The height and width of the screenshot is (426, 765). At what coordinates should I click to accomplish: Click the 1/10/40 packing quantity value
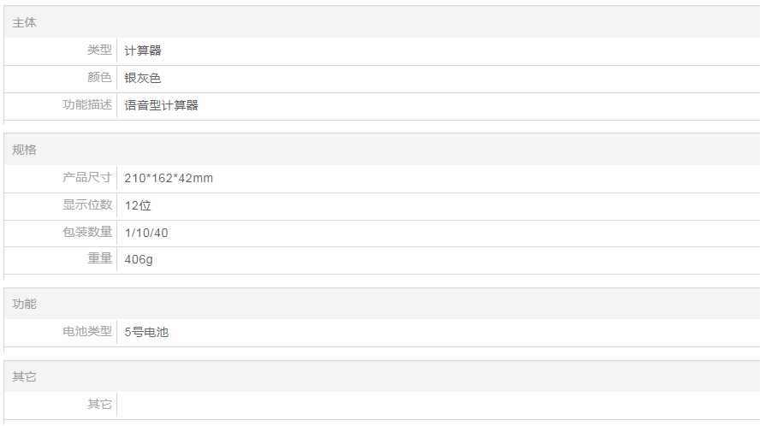(x=146, y=233)
